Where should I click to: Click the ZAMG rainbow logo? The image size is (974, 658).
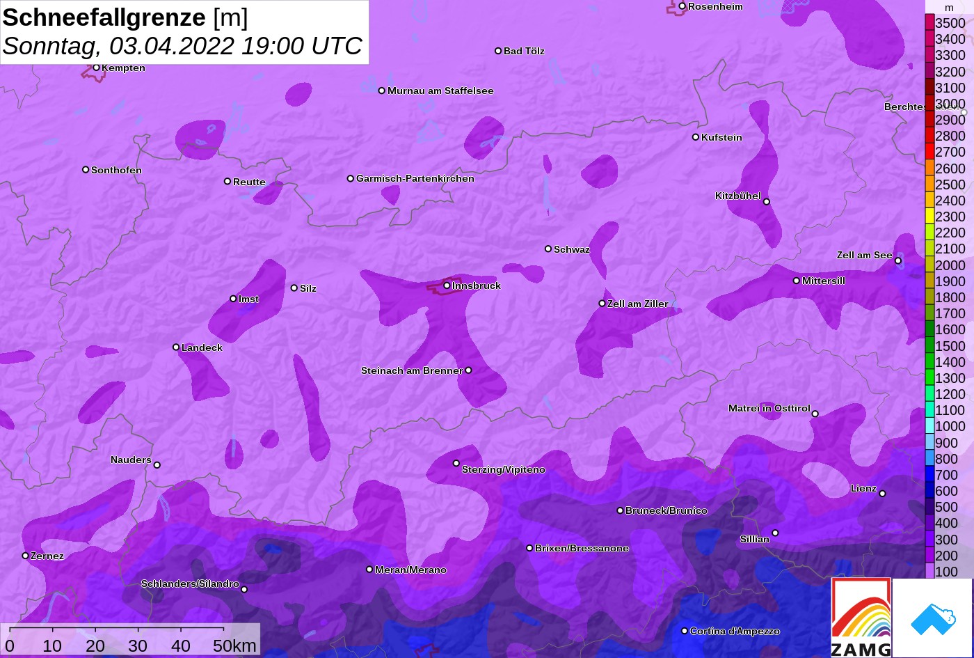pos(861,618)
